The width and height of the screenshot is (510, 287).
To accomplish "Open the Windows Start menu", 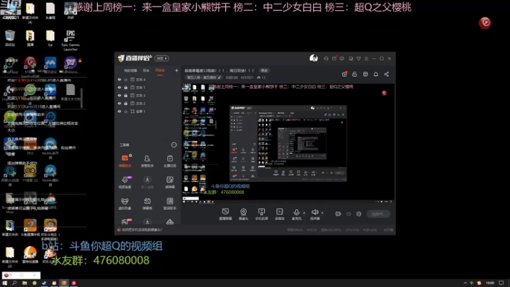I will click(x=4, y=283).
